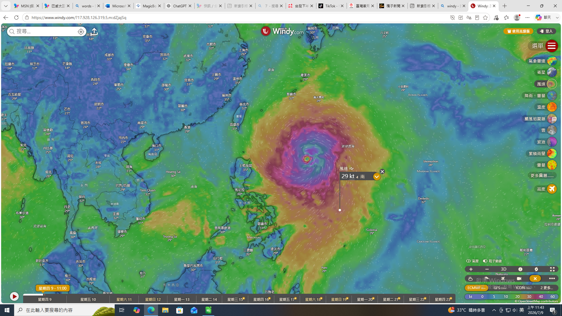The width and height of the screenshot is (562, 316).
Task: Click the share upload icon near search
Action: 94,31
